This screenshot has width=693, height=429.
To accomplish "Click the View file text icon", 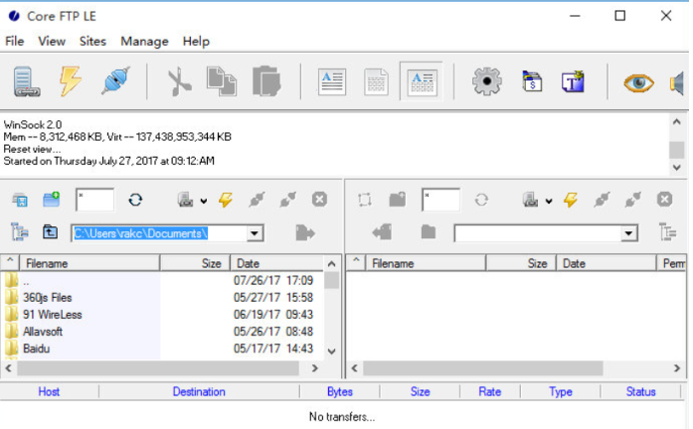I will (x=332, y=81).
